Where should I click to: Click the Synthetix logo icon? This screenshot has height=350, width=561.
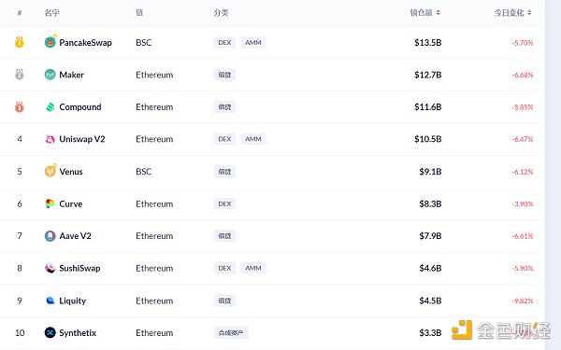click(x=50, y=332)
